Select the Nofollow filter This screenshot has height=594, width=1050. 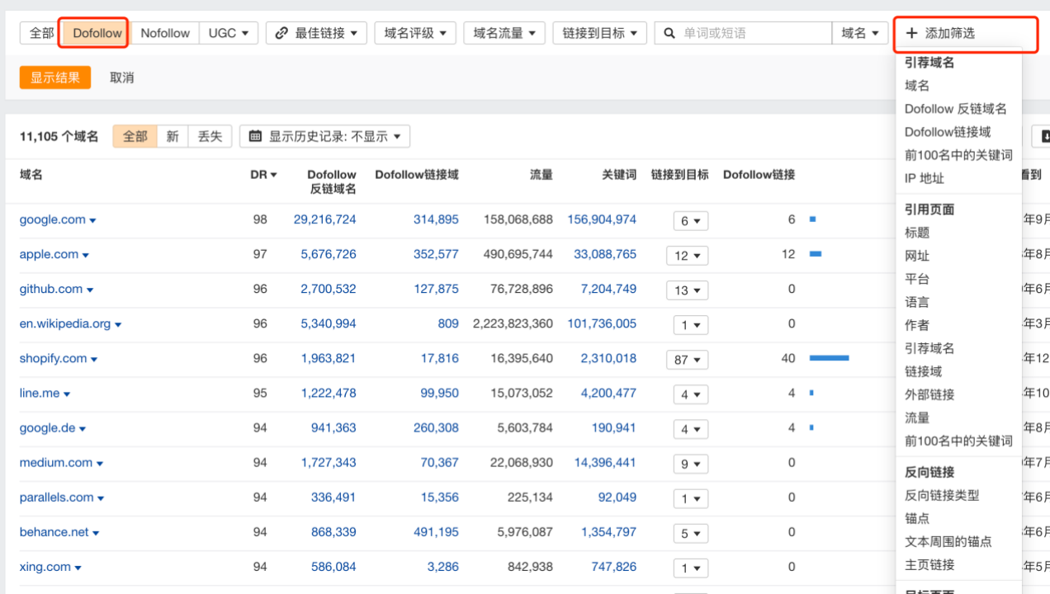coord(165,33)
